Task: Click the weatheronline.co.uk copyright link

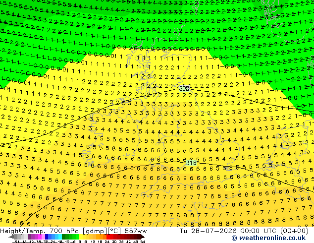Action: pos(268,238)
